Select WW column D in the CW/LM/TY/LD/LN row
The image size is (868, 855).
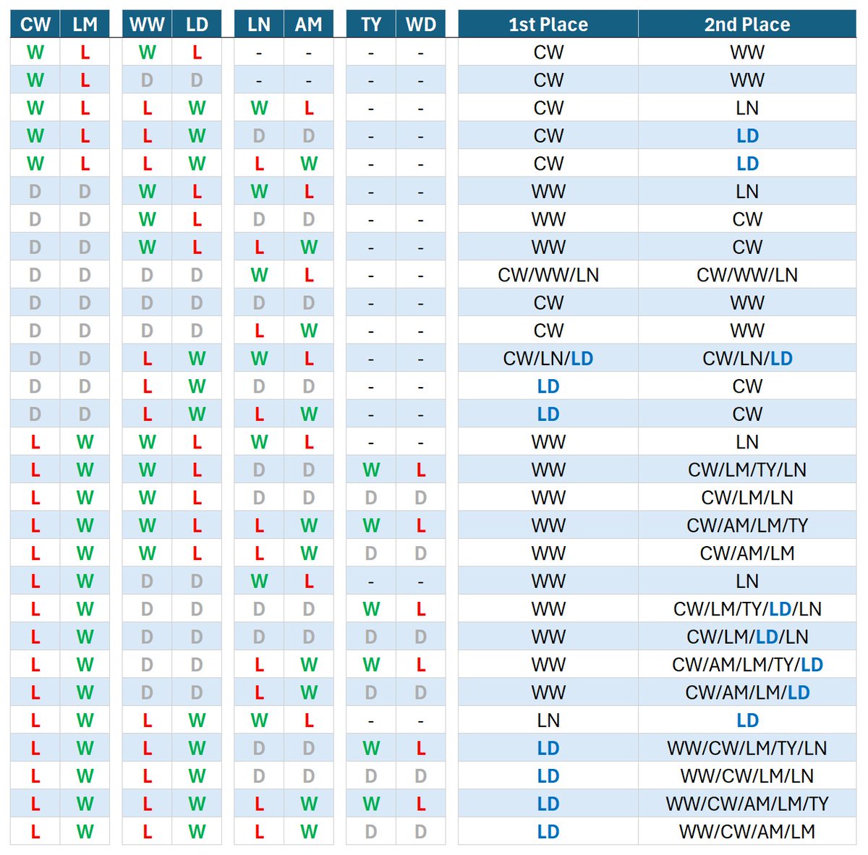pos(147,609)
